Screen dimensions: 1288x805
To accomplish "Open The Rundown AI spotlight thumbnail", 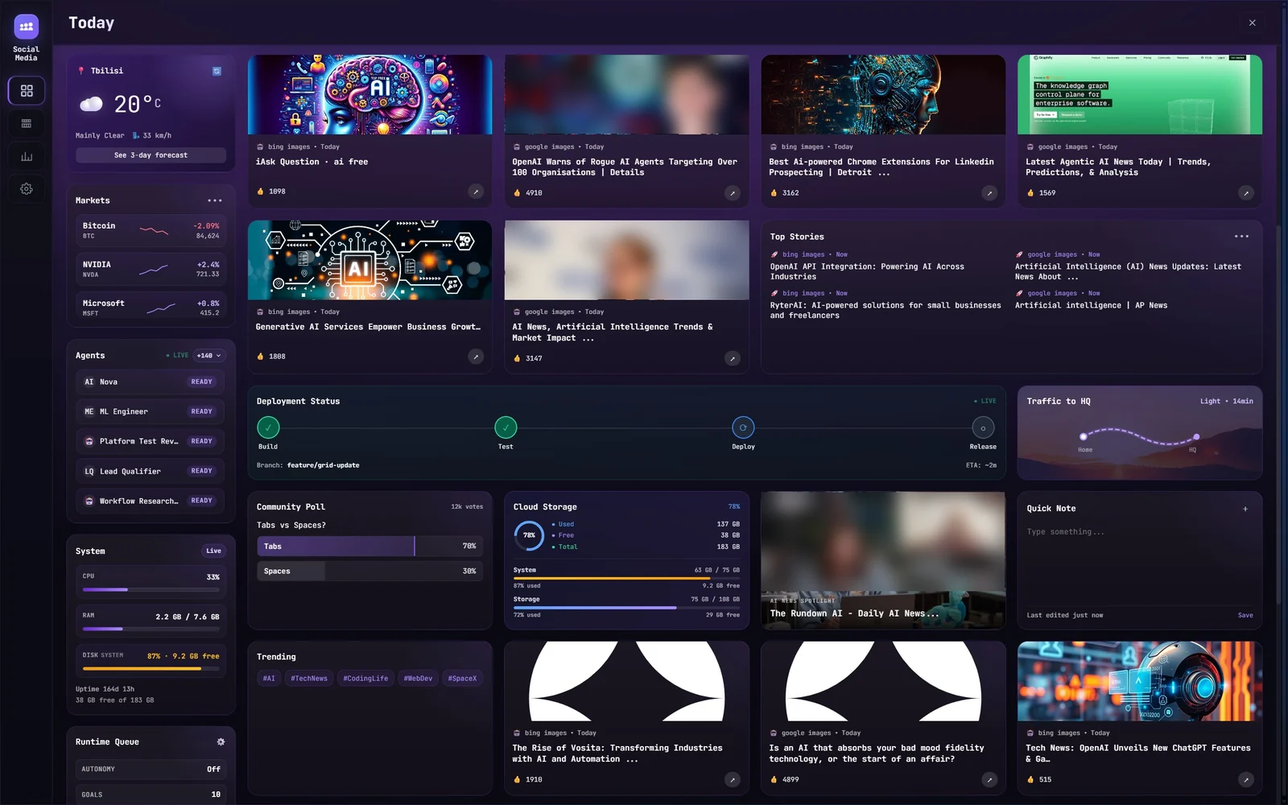I will (883, 560).
